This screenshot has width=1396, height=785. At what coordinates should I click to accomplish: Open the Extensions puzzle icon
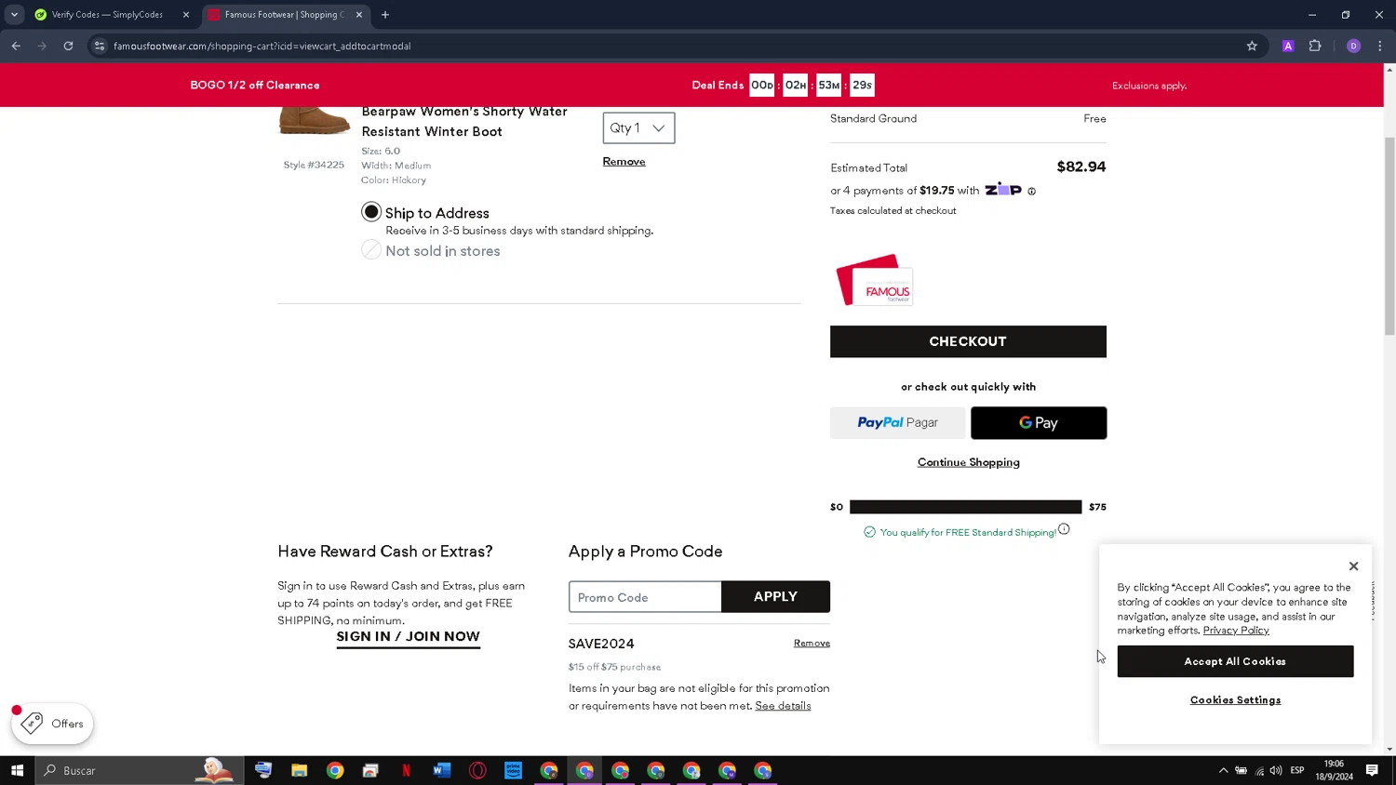pos(1315,46)
